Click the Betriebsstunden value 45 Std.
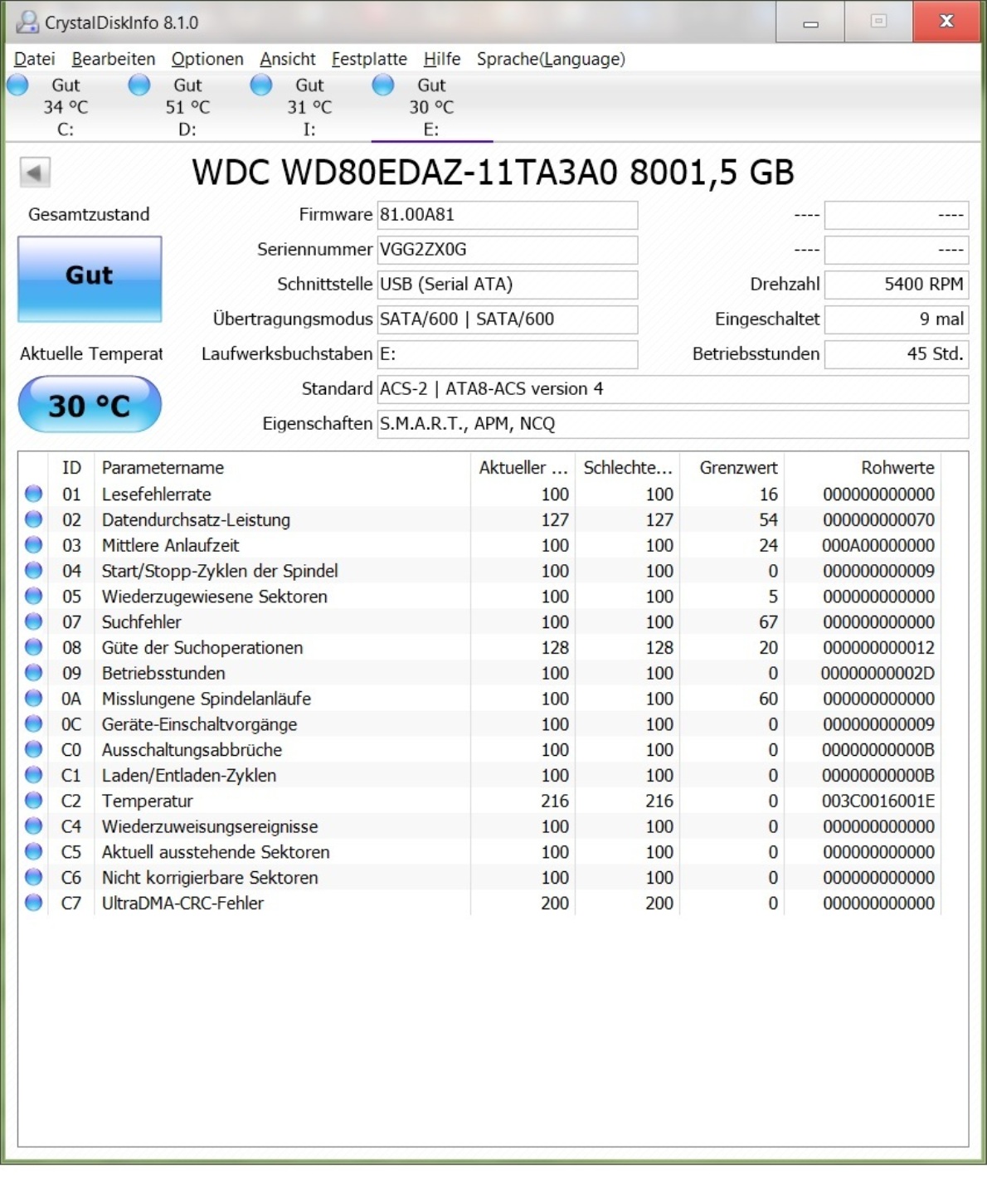Image resolution: width=987 pixels, height=1179 pixels. coord(897,354)
